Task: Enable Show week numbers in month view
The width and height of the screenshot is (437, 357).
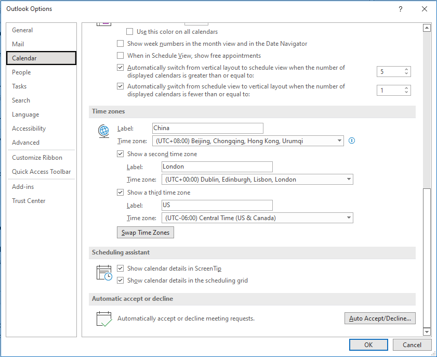Action: (121, 44)
